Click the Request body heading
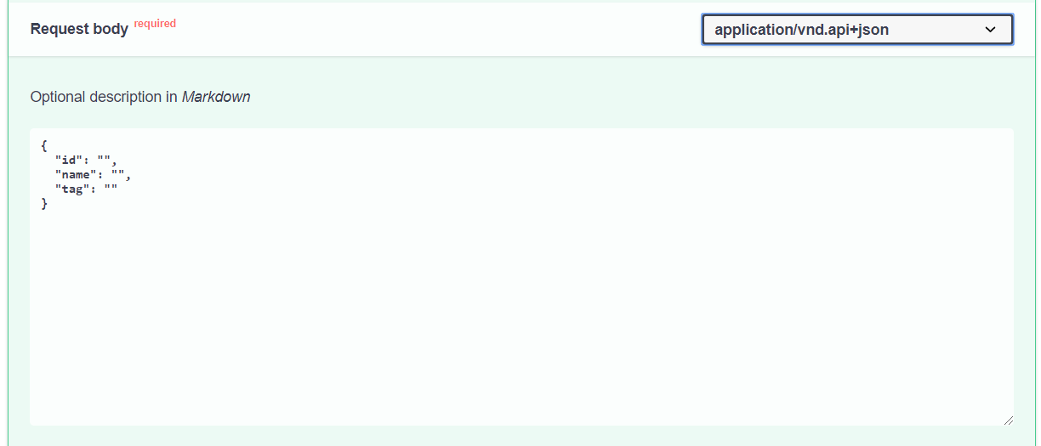 coord(79,29)
